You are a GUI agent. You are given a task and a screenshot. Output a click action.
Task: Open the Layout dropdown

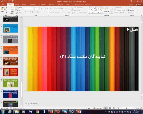[x=18, y=8]
